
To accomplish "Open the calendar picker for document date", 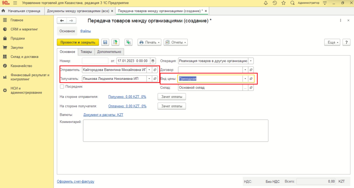I will coord(153,61).
